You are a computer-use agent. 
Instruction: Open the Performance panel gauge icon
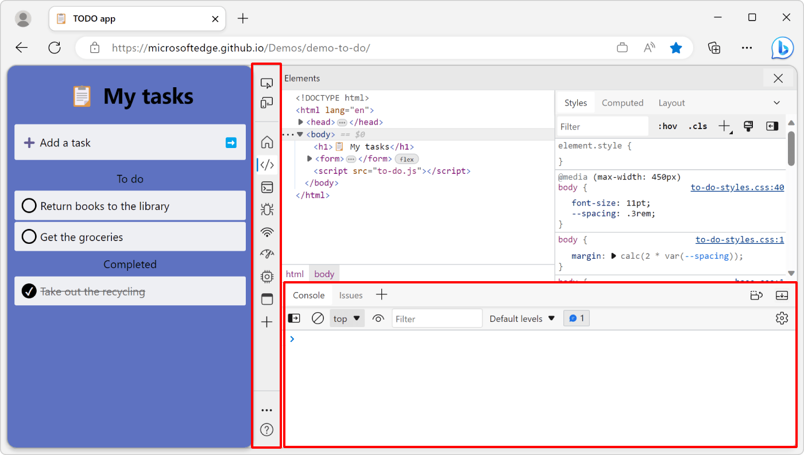click(x=266, y=254)
